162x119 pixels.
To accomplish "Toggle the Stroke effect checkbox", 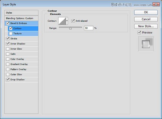I will pos(8,39).
